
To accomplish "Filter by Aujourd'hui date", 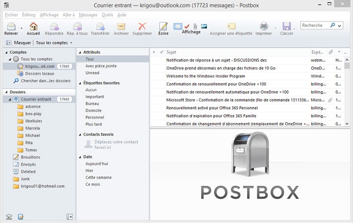I will [97, 164].
